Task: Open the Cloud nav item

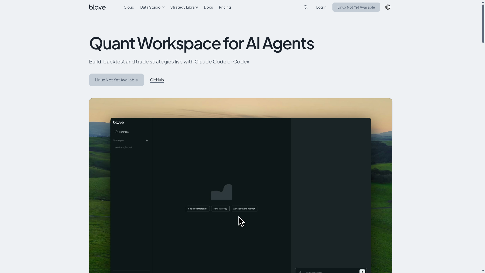Action: [x=129, y=7]
